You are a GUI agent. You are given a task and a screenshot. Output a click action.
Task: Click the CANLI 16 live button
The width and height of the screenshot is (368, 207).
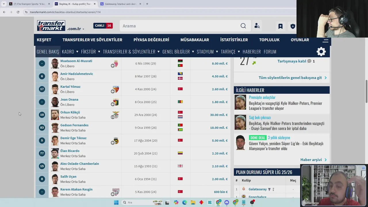pos(103,26)
